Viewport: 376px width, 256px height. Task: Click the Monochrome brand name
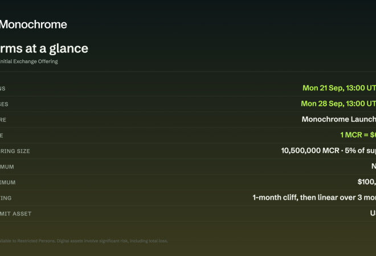[x=34, y=24]
